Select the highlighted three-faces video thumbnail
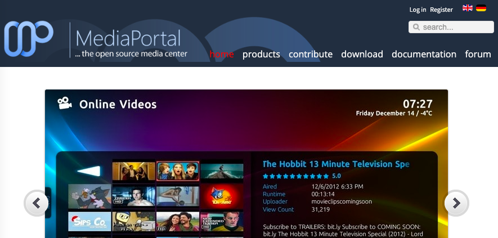This screenshot has height=238, width=498. 178,171
